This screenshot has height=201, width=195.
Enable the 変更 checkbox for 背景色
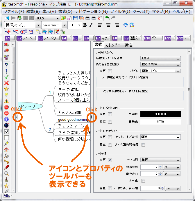click(x=110, y=122)
